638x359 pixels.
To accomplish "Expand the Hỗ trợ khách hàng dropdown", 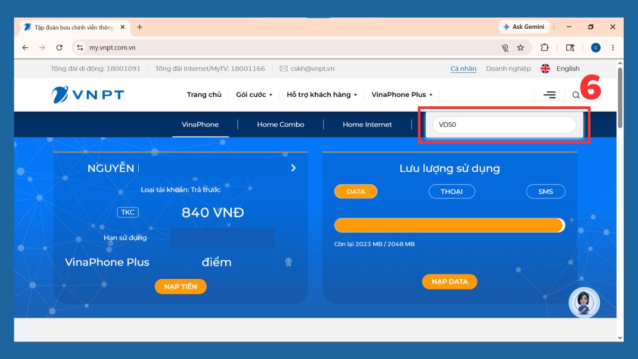I will pos(322,95).
